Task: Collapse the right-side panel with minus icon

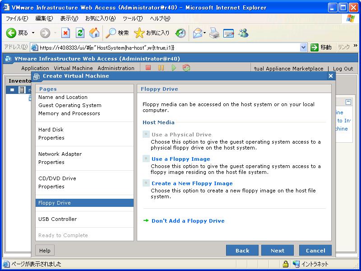Action: pos(348,102)
